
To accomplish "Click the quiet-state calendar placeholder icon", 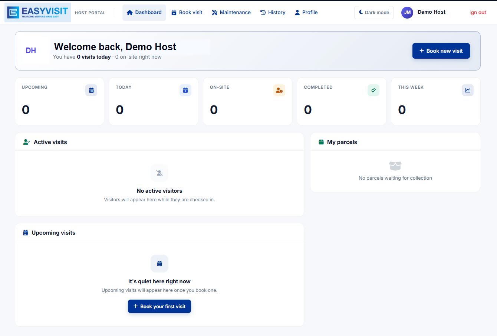I will tap(159, 264).
